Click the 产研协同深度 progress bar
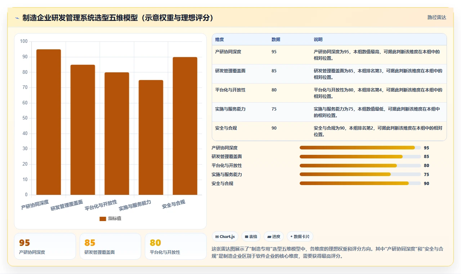The width and height of the screenshot is (461, 274). click(x=360, y=148)
